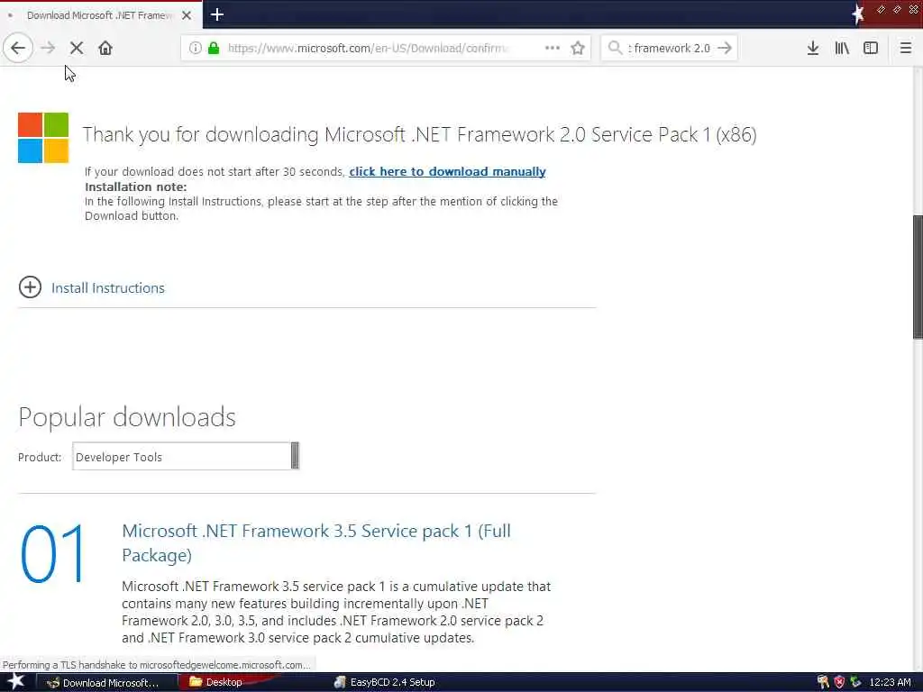The height and width of the screenshot is (692, 923).
Task: Click the vertical page scrollbar thumb
Action: pos(917,277)
